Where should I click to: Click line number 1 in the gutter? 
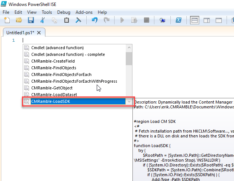13,40
